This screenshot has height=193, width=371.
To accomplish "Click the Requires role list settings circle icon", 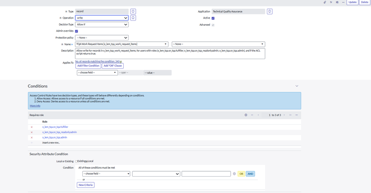I will (246, 115).
